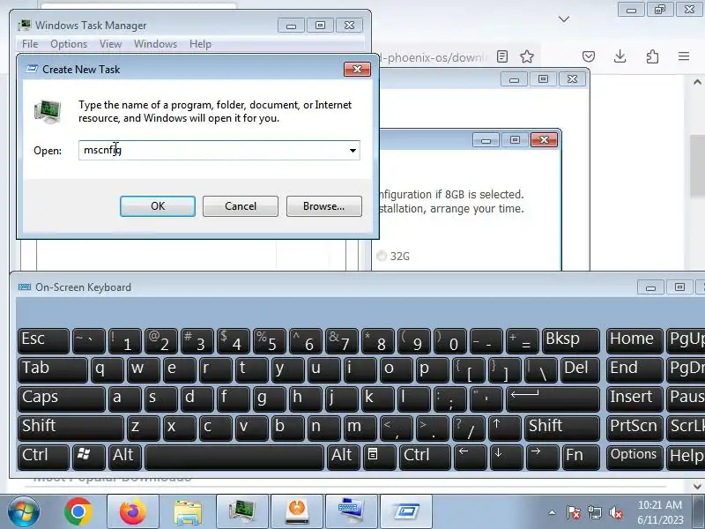Screen dimensions: 705x529
Task: Click the Browse... button
Action: (323, 206)
